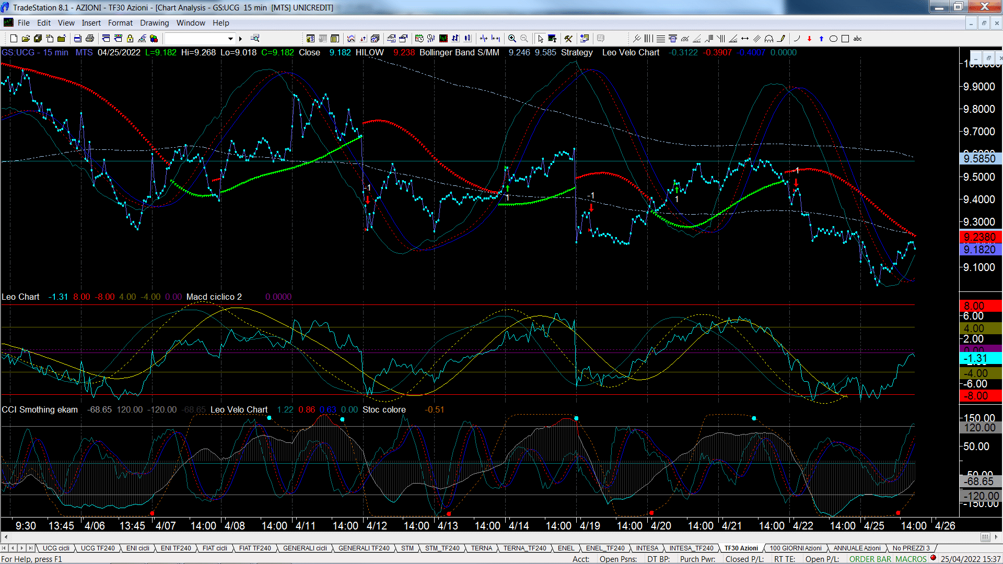Image resolution: width=1003 pixels, height=564 pixels.
Task: Click the hammer and wrench tools icon
Action: 568,39
